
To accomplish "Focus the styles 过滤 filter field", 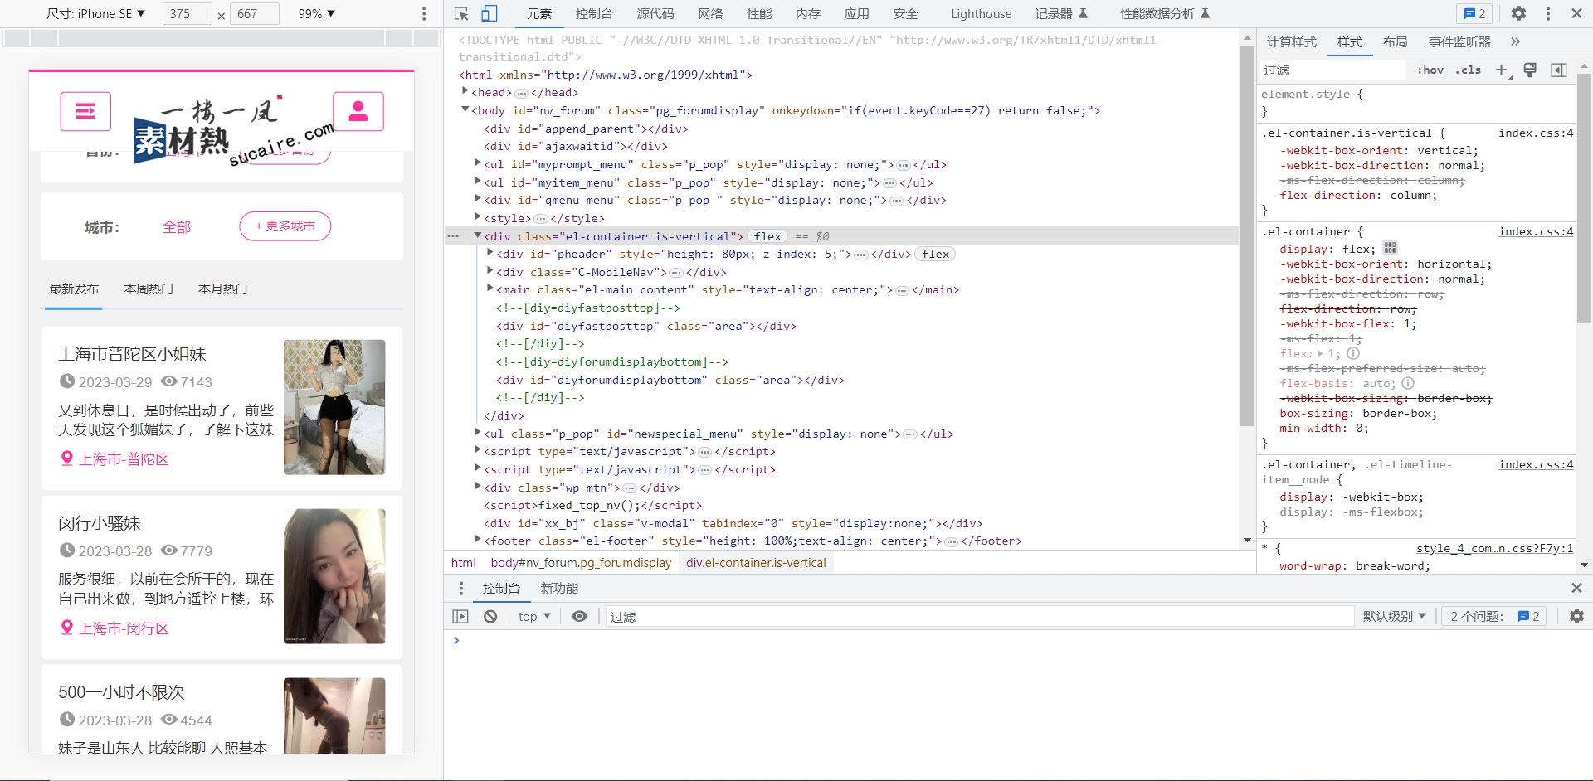I will pos(1332,70).
